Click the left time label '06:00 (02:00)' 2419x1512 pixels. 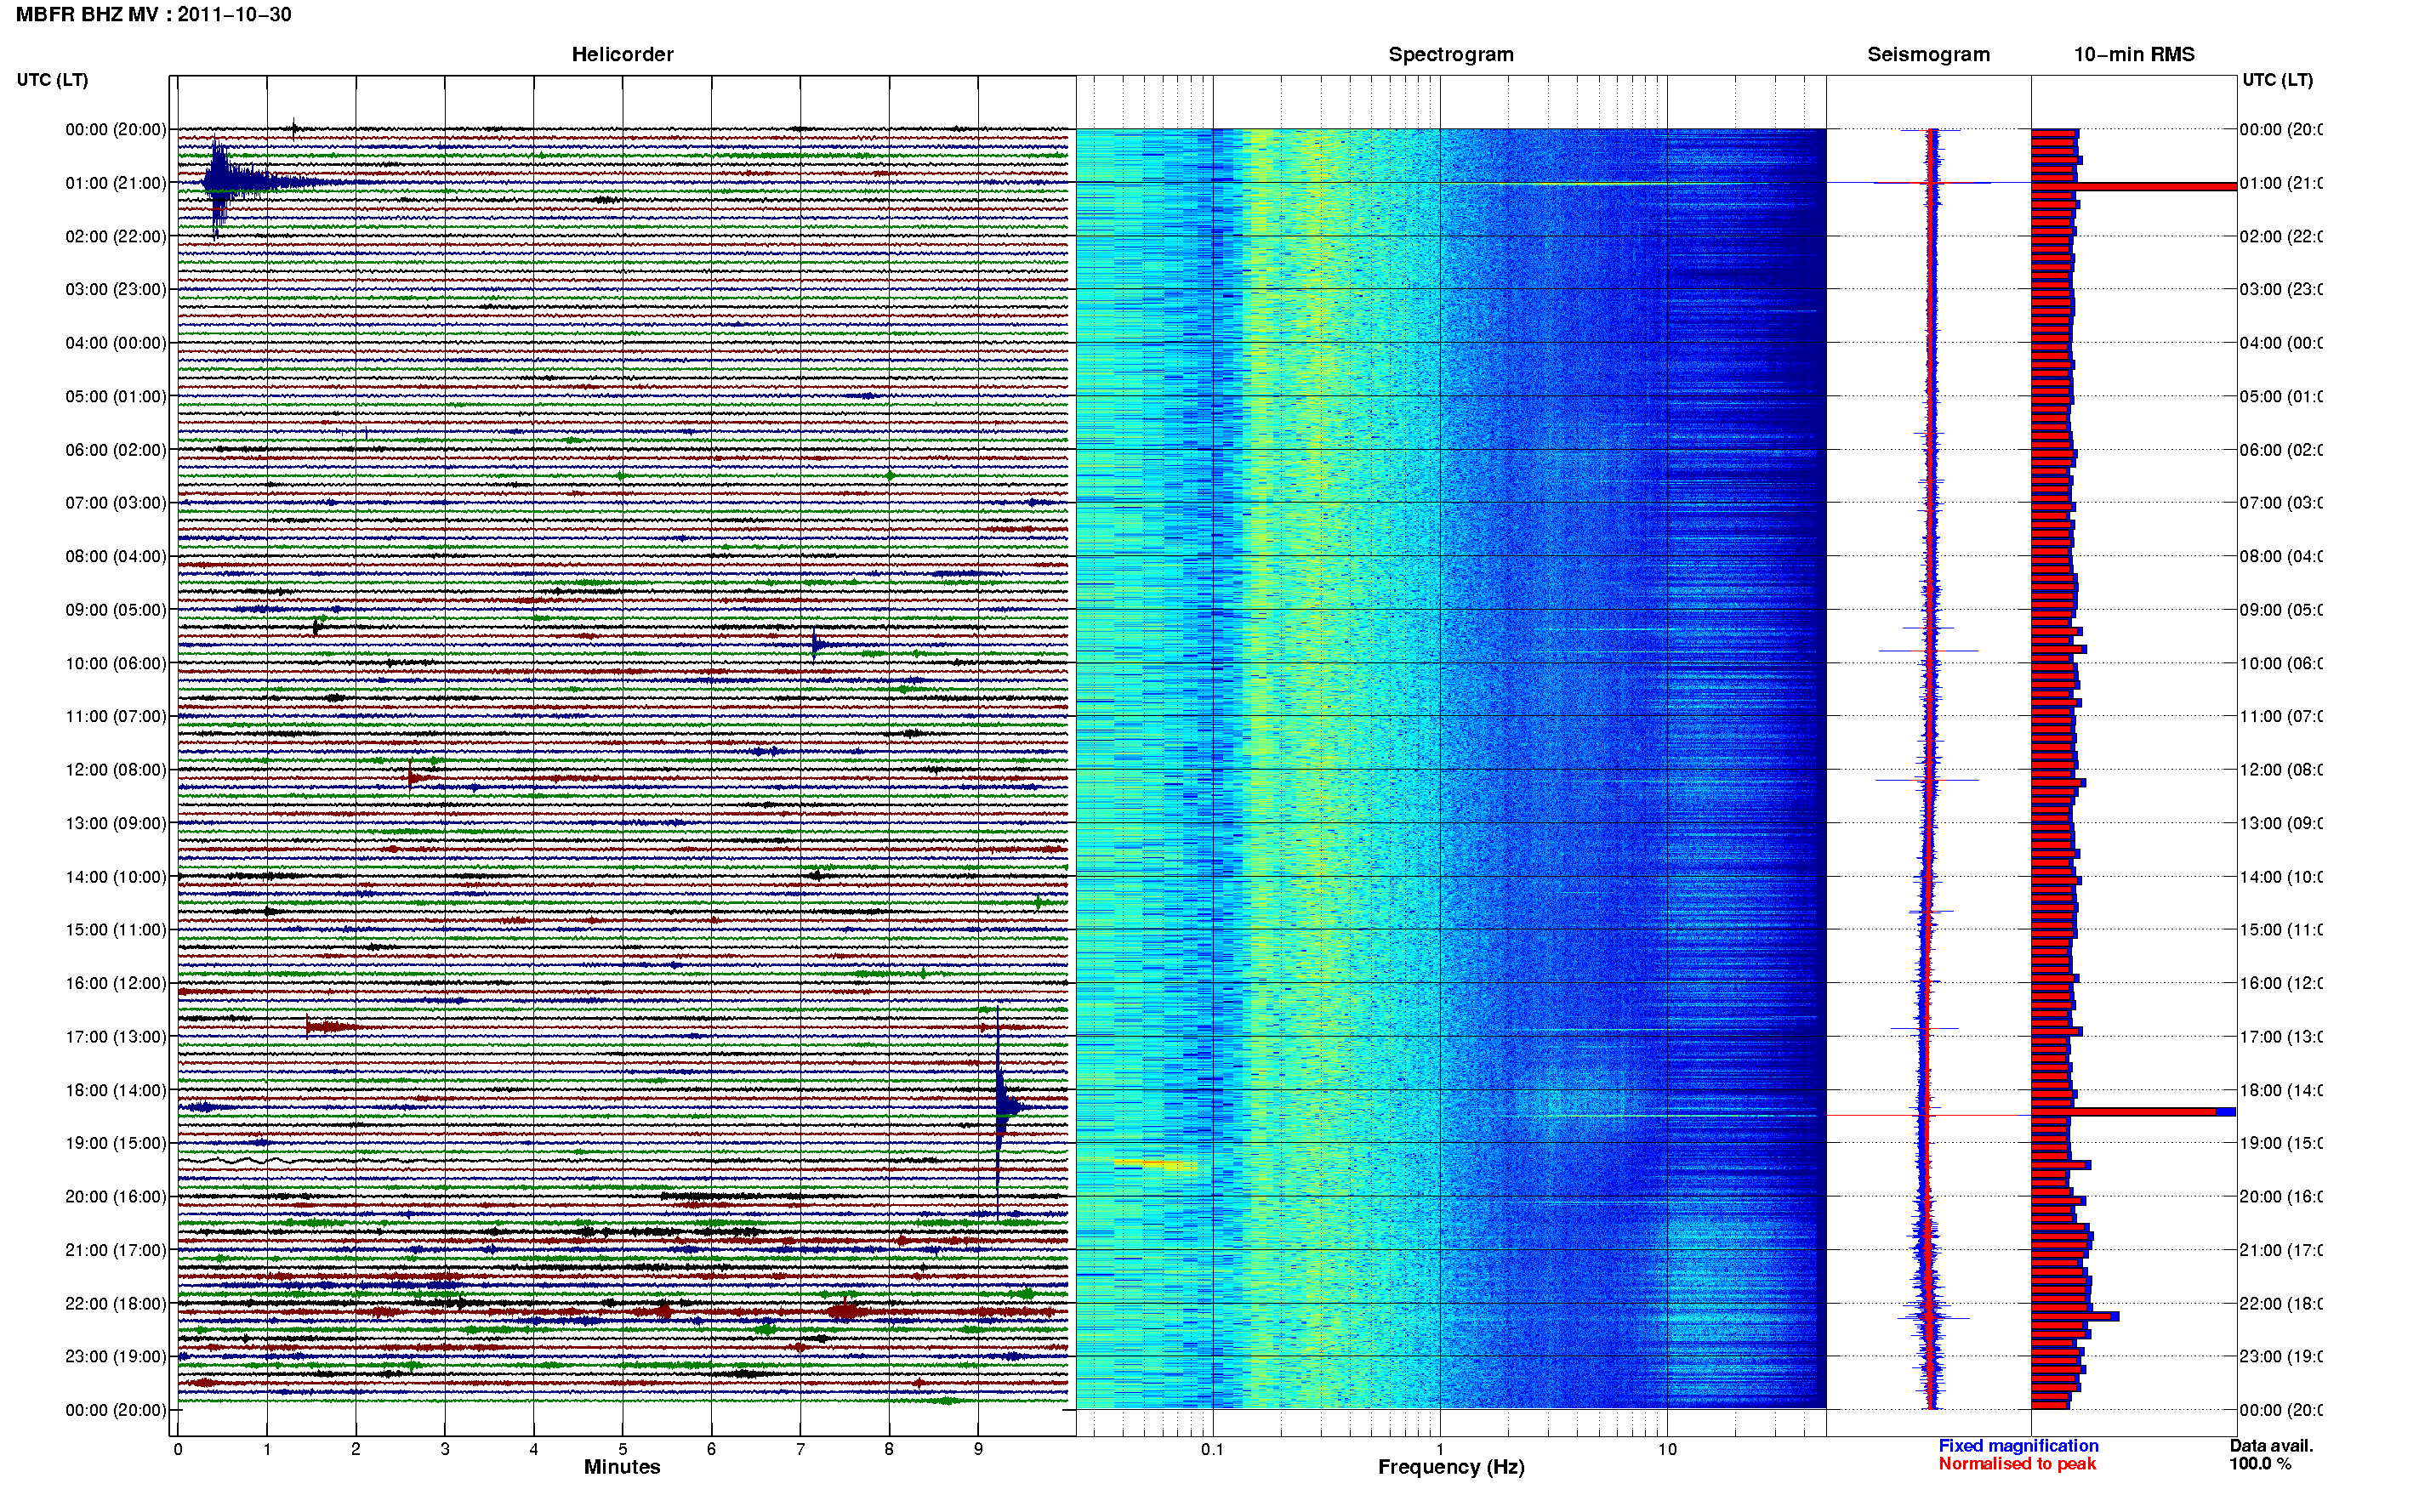coord(116,450)
